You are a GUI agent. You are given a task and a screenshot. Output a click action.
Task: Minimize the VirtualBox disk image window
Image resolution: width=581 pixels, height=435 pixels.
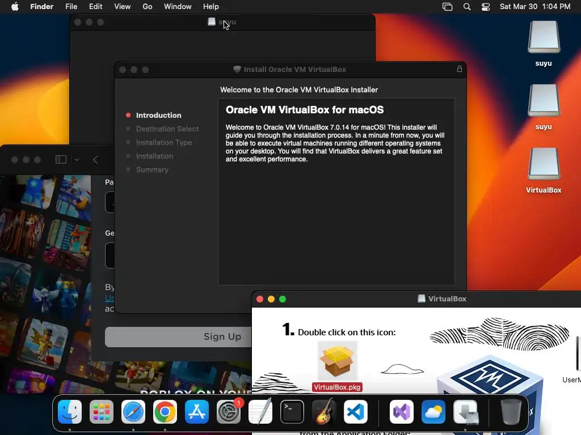tap(271, 299)
